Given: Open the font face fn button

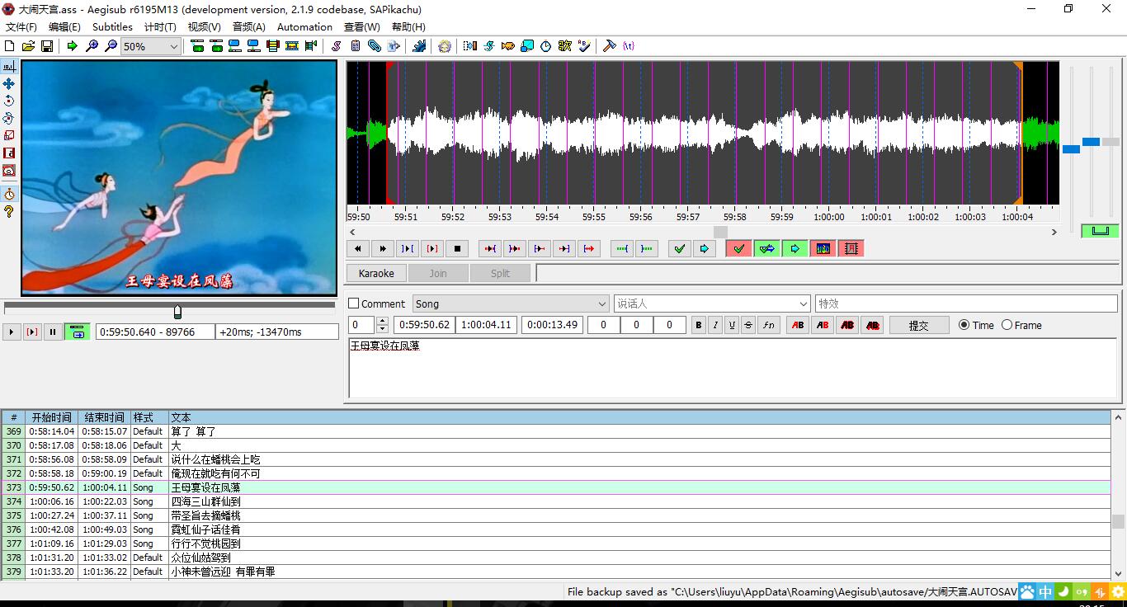Looking at the screenshot, I should (768, 325).
